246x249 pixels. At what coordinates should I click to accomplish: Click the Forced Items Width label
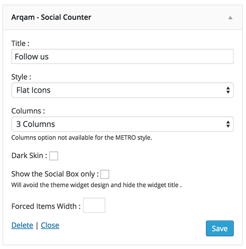[46, 206]
